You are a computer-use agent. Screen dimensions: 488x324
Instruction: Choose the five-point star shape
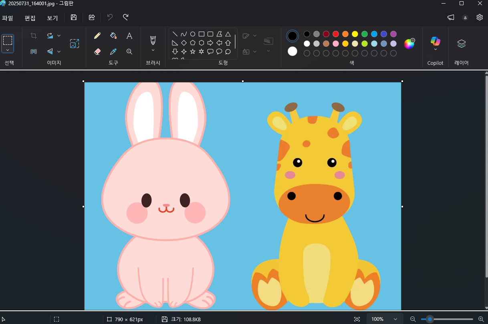193,52
